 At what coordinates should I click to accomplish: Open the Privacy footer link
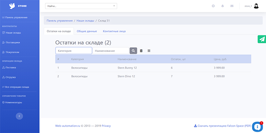pos(106,126)
